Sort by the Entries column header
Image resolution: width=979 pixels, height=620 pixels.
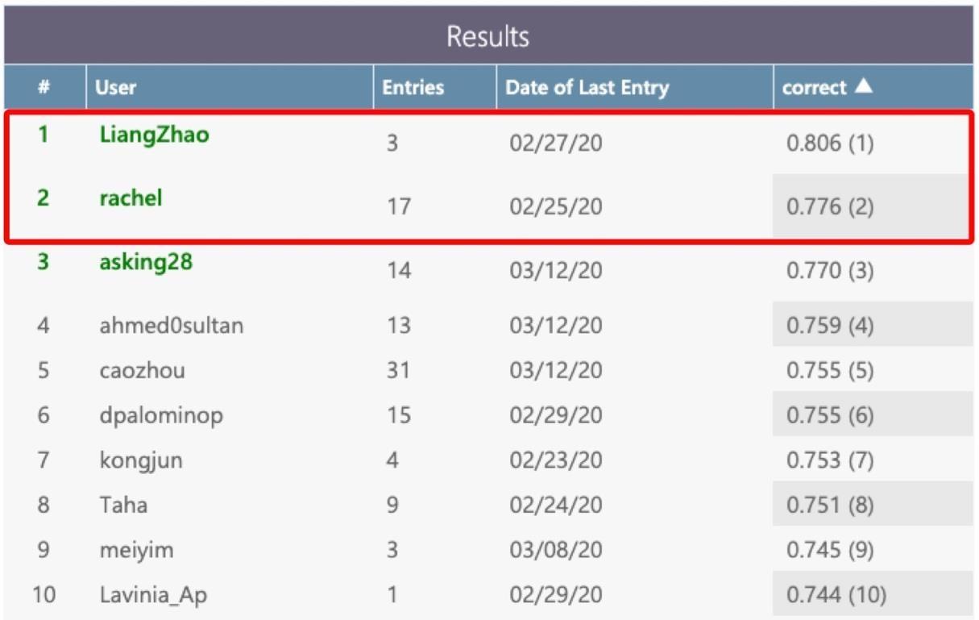click(x=413, y=87)
